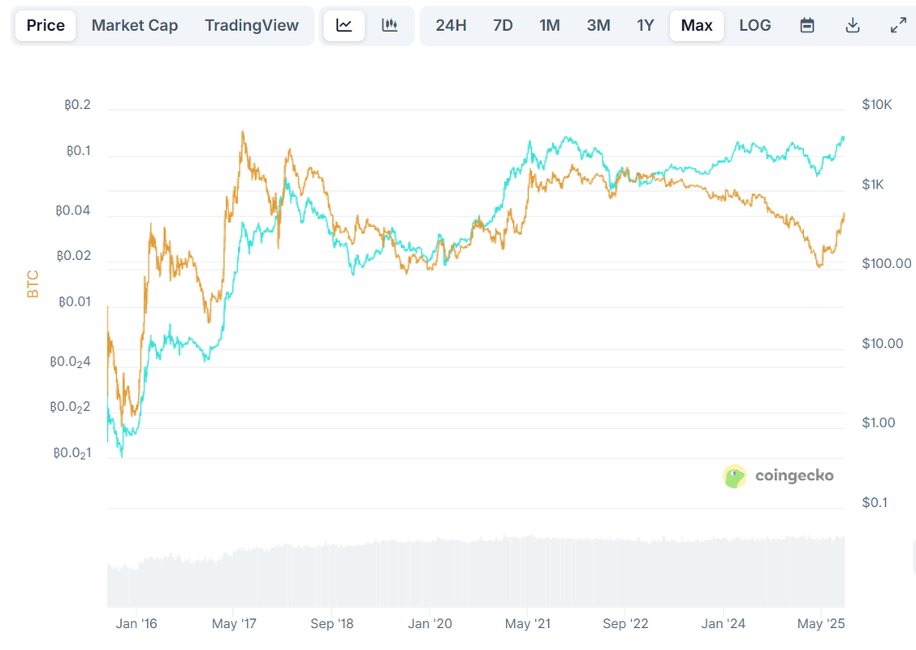The image size is (916, 650).
Task: Select the Max time range
Action: click(x=697, y=26)
